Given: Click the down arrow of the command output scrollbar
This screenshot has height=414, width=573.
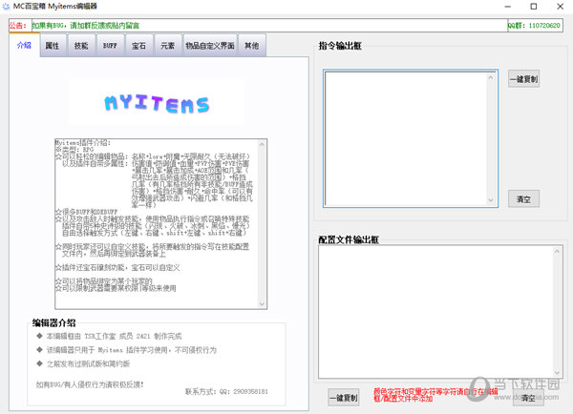Looking at the screenshot, I should (491, 200).
